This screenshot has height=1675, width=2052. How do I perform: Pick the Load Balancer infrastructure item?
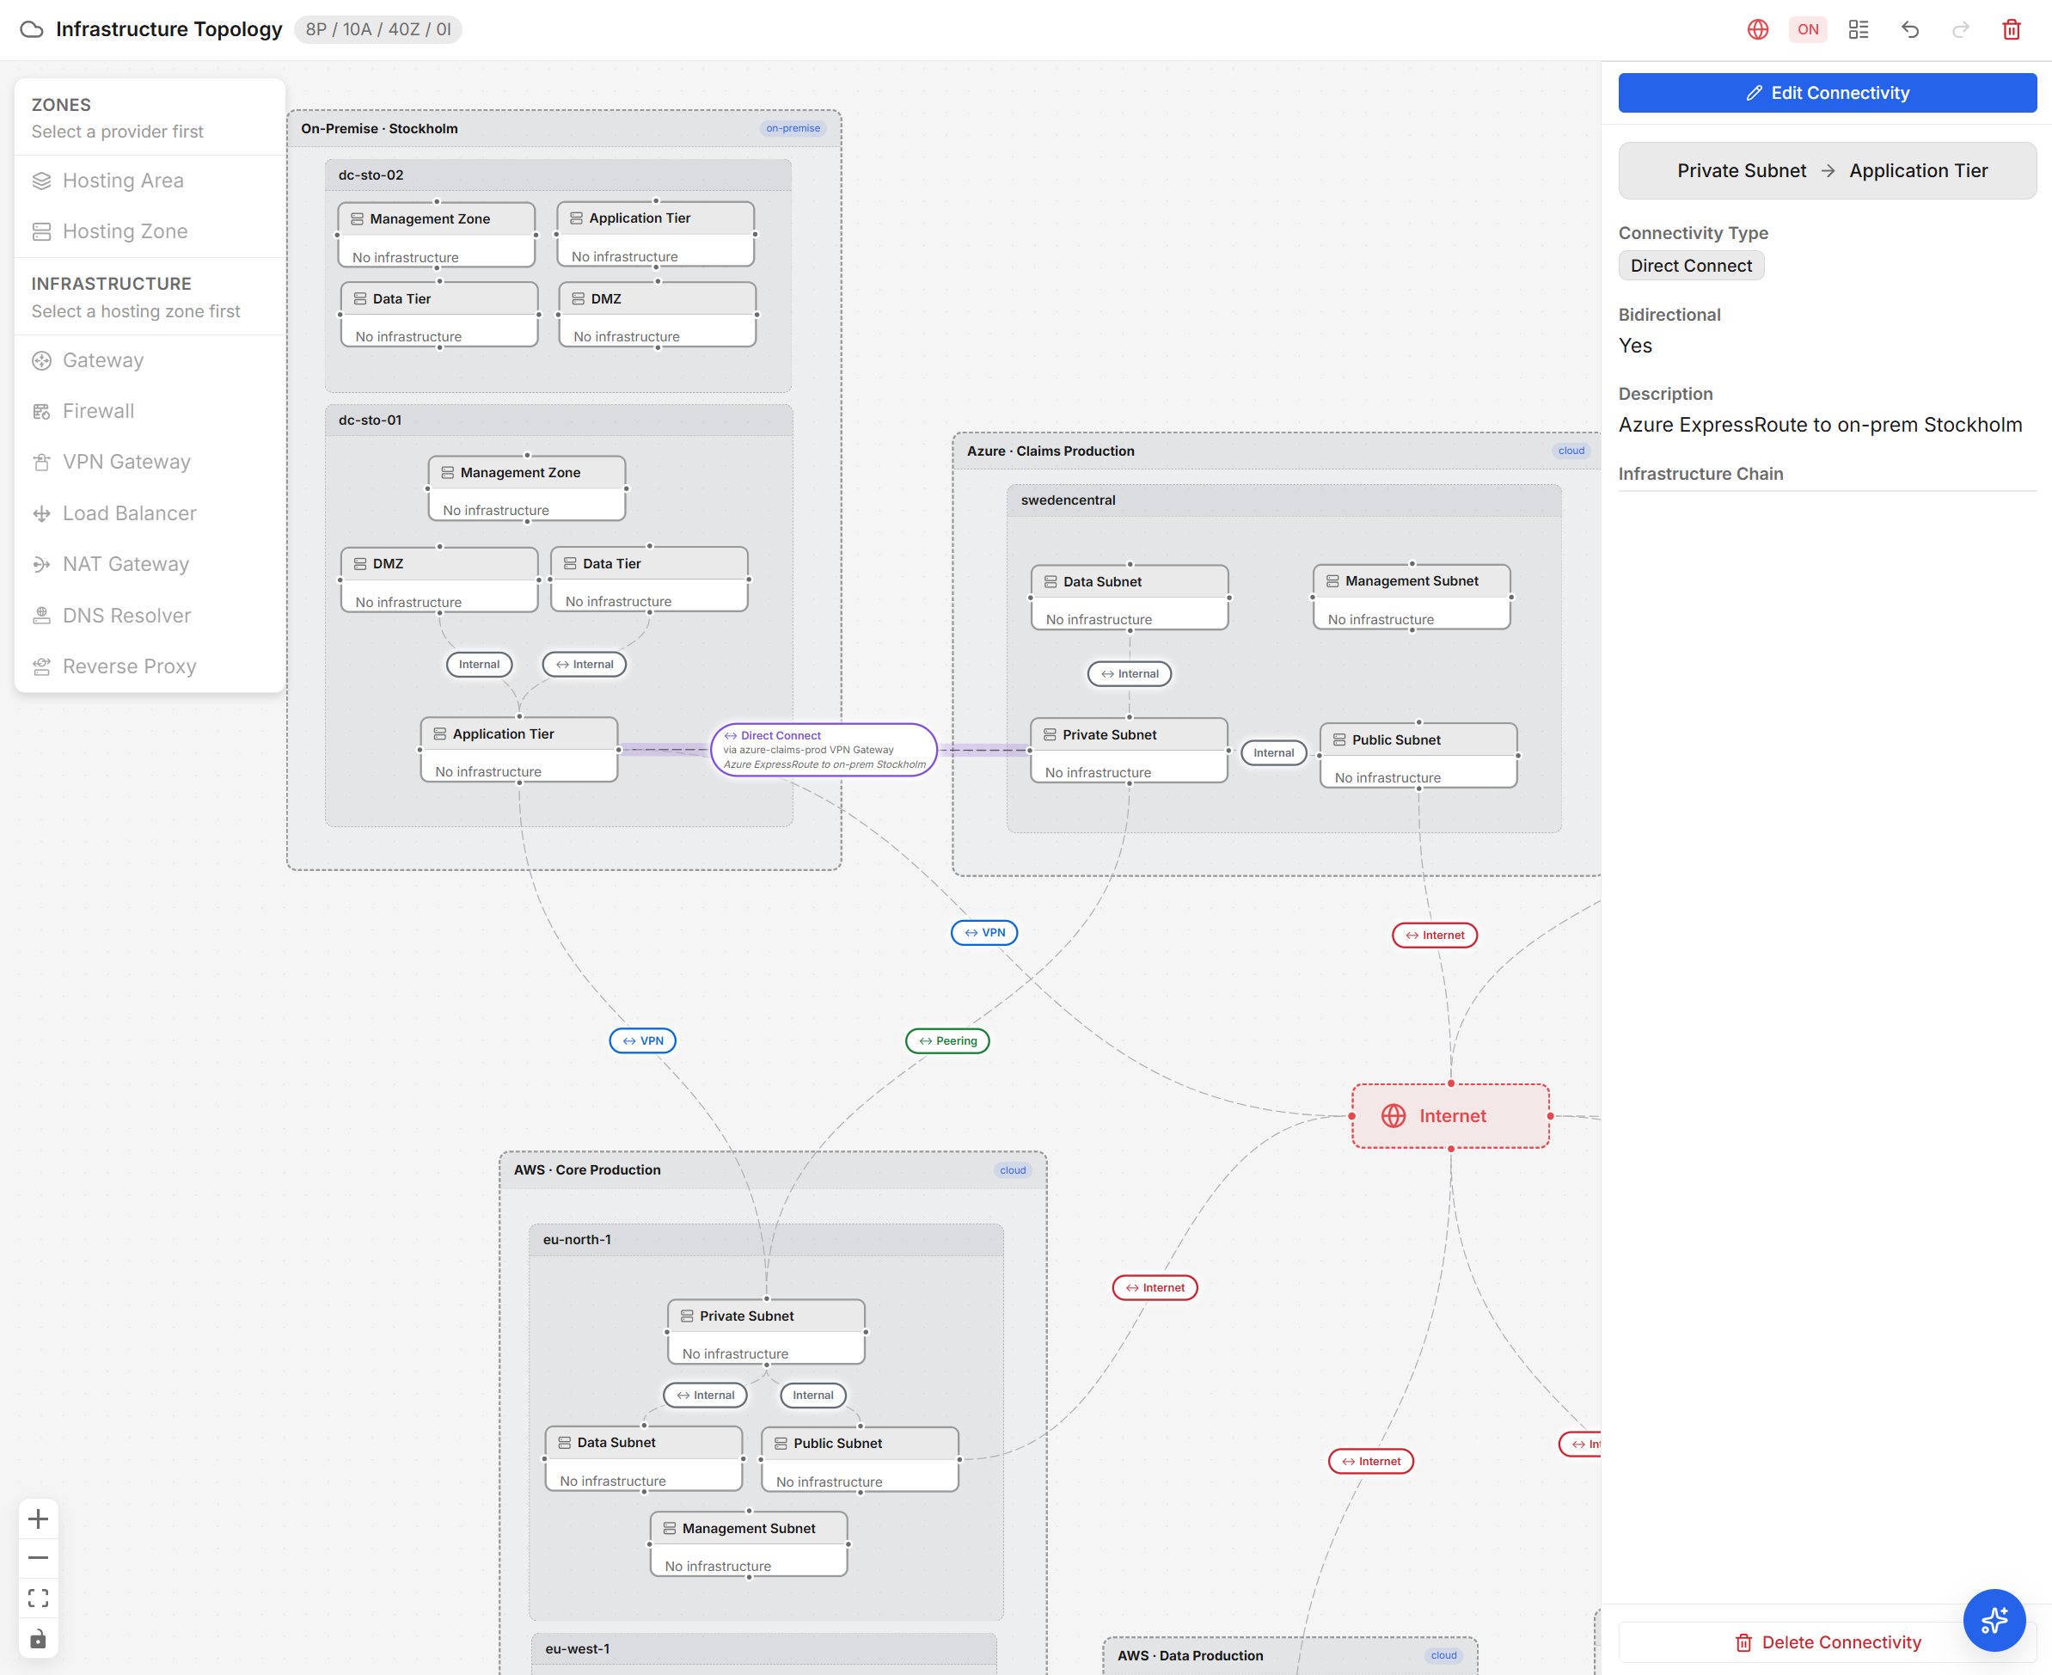pyautogui.click(x=150, y=513)
